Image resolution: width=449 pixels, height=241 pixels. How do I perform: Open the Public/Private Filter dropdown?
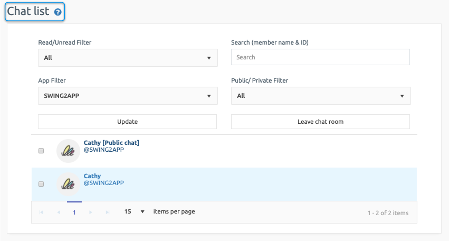pyautogui.click(x=321, y=96)
